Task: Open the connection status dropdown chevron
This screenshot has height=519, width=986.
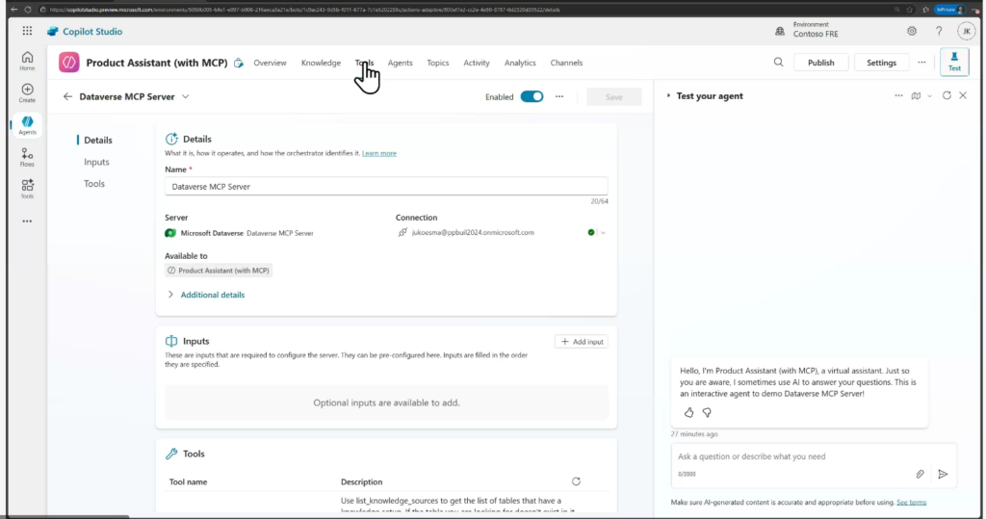Action: pos(603,233)
